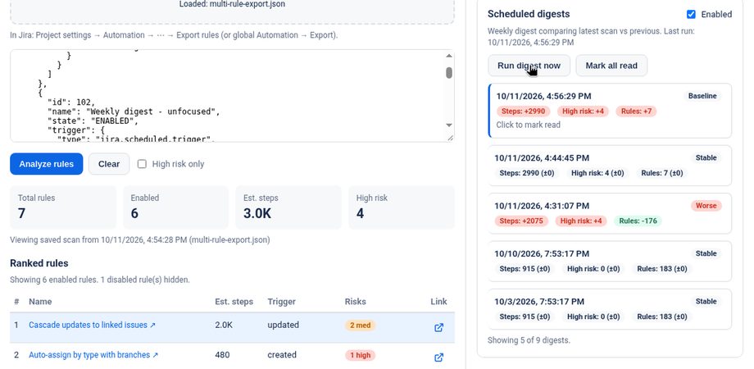Click the Scheduled digests heading
The width and height of the screenshot is (754, 369).
pyautogui.click(x=529, y=15)
